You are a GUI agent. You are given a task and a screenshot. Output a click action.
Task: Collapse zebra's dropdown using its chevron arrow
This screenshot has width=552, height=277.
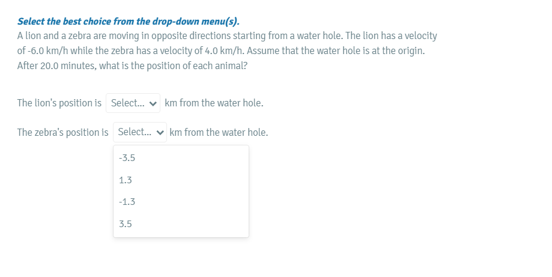point(160,132)
